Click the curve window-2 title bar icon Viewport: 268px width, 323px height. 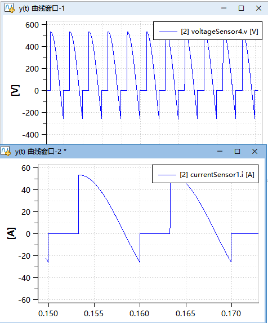click(x=6, y=152)
